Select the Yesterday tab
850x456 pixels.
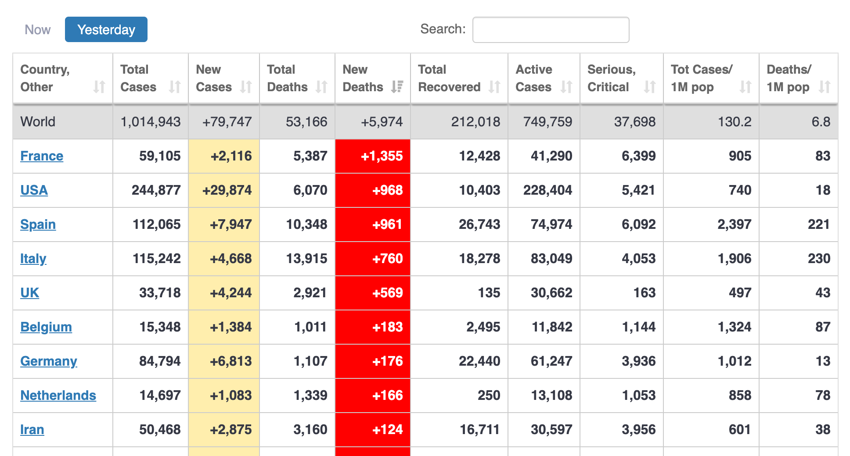tap(106, 30)
